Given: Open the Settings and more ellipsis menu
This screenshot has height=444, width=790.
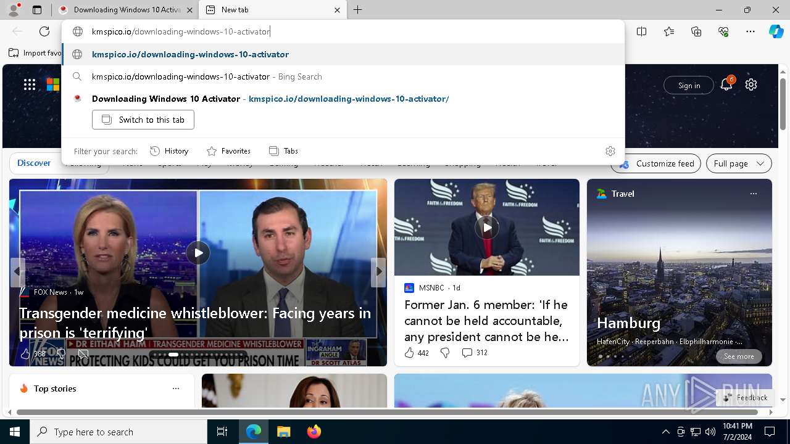Looking at the screenshot, I should pos(750,31).
